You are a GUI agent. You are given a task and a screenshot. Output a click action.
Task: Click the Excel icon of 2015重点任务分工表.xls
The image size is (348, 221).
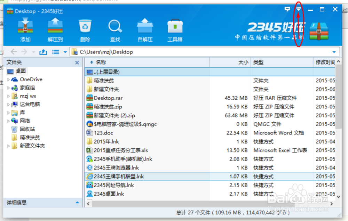pyautogui.click(x=90, y=150)
